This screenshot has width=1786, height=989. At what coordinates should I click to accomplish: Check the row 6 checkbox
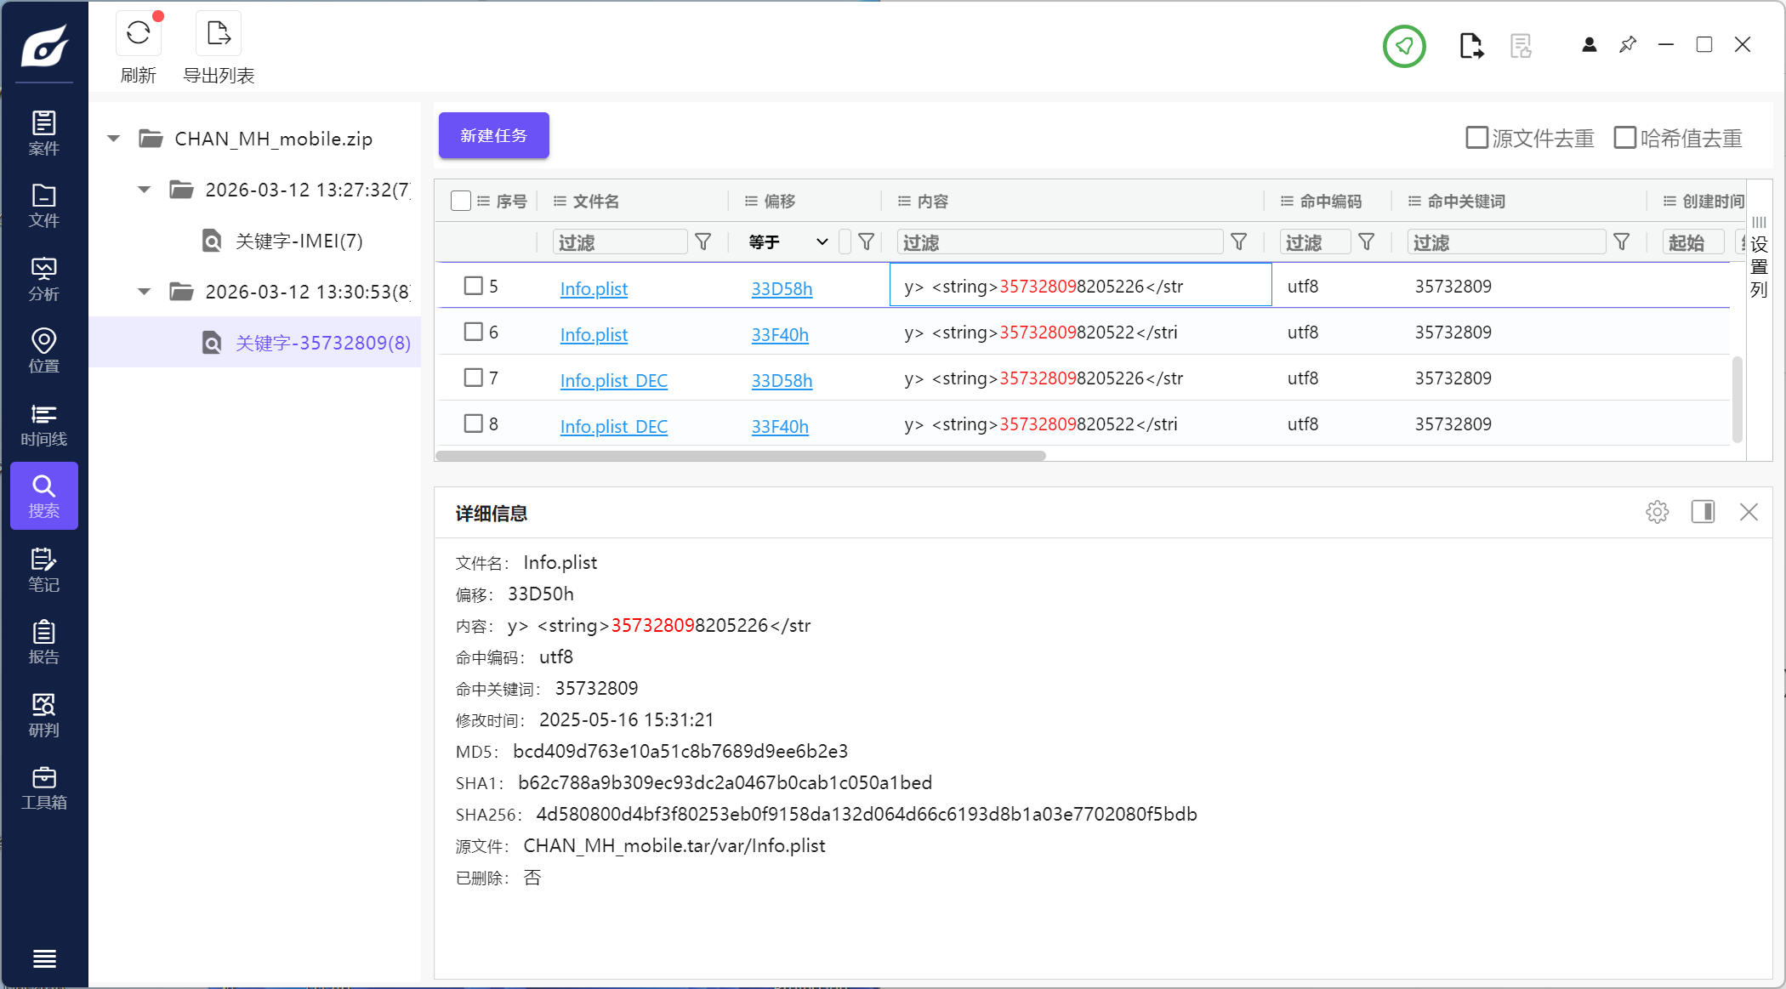[x=474, y=332]
